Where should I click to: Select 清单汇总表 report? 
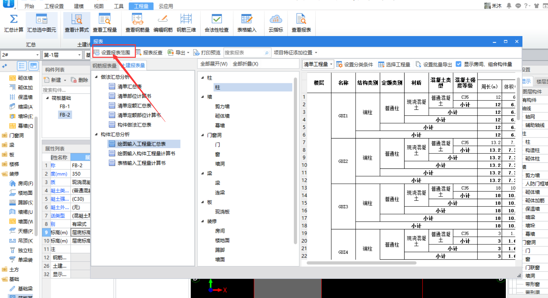[129, 86]
